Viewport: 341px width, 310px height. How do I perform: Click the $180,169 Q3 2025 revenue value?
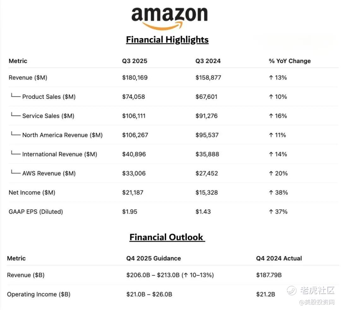click(x=135, y=77)
